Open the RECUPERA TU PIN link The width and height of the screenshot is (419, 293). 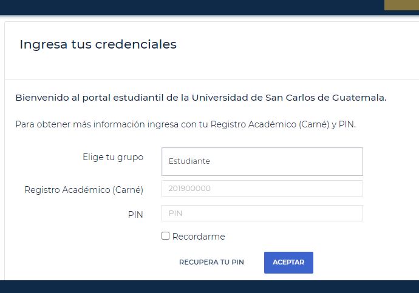click(212, 262)
